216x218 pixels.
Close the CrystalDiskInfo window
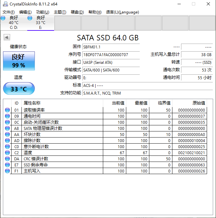pyautogui.click(x=208, y=4)
